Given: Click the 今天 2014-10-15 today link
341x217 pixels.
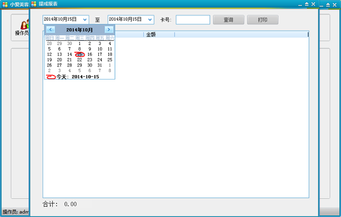Looking at the screenshot, I should [78, 77].
